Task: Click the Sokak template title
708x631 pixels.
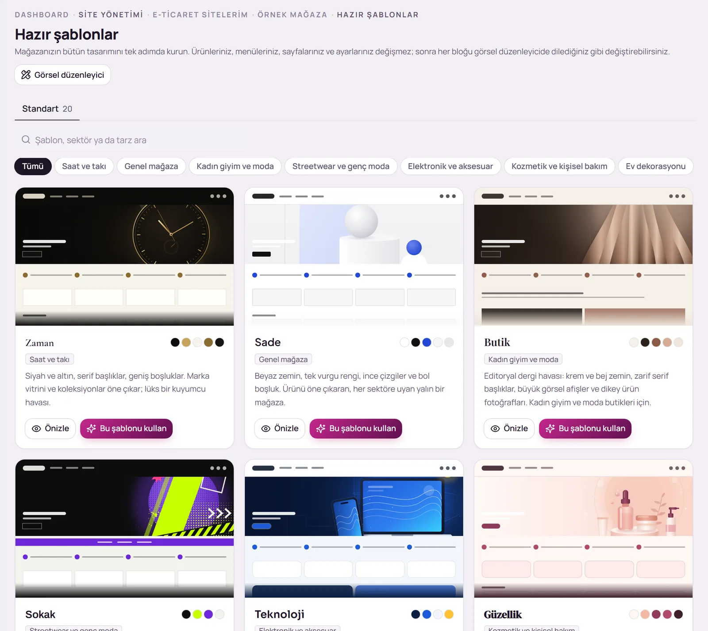Action: 40,615
